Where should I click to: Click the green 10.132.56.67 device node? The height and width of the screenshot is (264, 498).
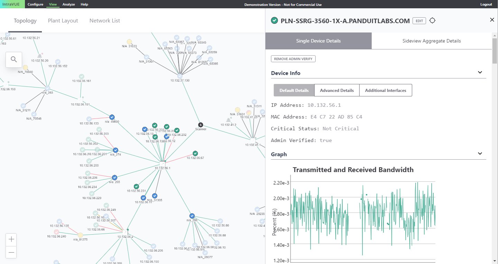(x=195, y=153)
